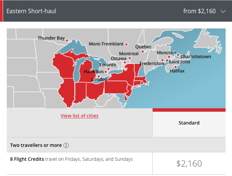Click the Hamilton star marker
The width and height of the screenshot is (232, 176).
[105, 72]
